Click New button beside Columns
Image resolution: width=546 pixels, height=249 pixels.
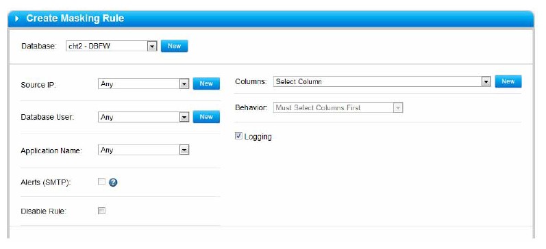[508, 81]
